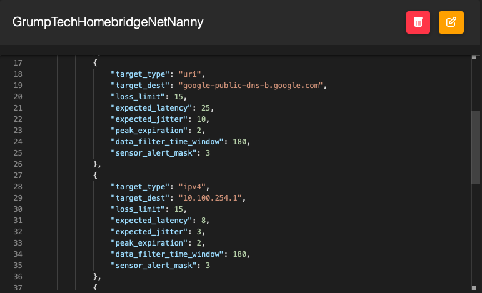Click the scrollbar down arrow at bottom

tap(474, 288)
